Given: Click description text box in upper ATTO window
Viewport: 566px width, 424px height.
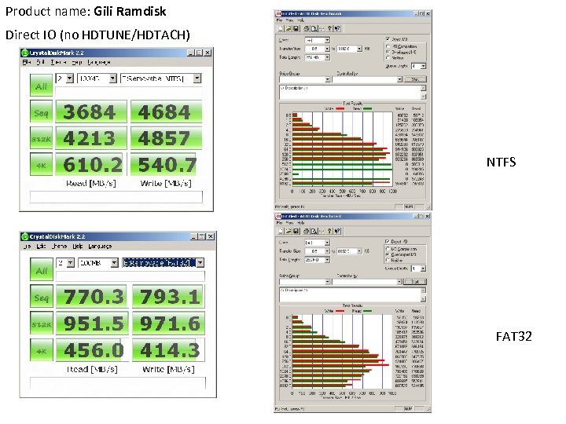Looking at the screenshot, I should (x=349, y=93).
